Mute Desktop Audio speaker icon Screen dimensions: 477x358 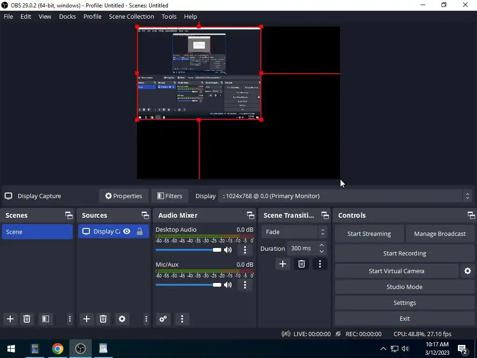(x=228, y=250)
